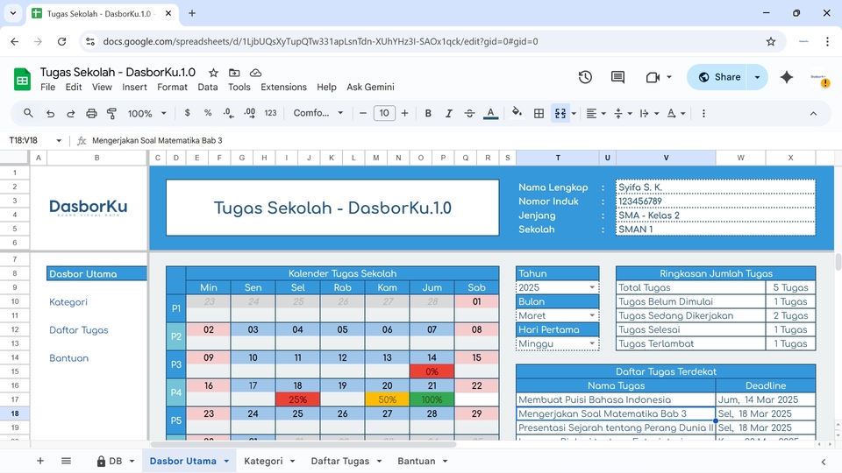Click the font size input field
Image resolution: width=842 pixels, height=473 pixels.
pyautogui.click(x=384, y=113)
